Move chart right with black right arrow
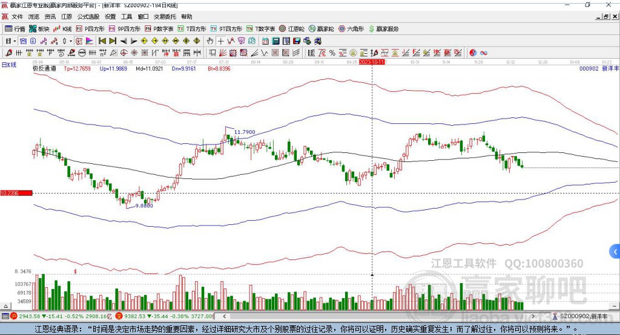 (134, 41)
